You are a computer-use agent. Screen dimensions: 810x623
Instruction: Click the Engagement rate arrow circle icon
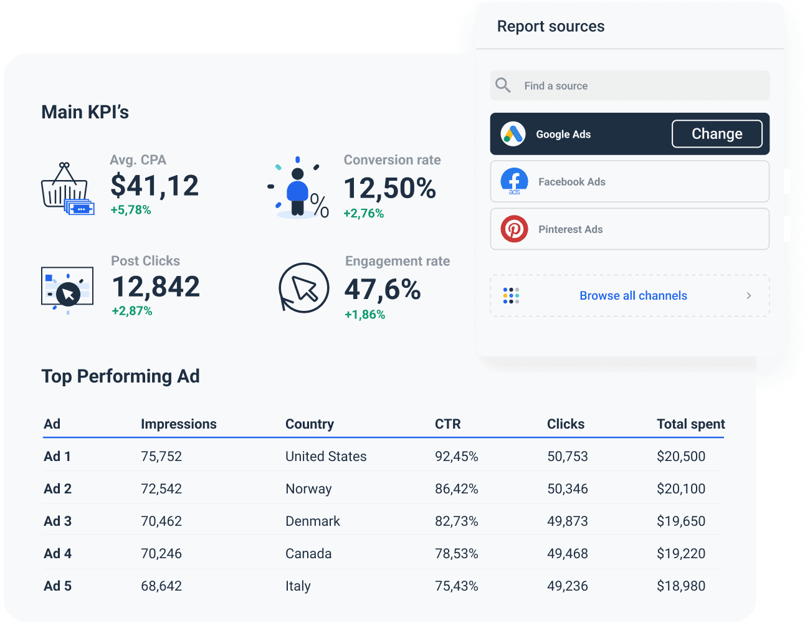click(x=303, y=288)
